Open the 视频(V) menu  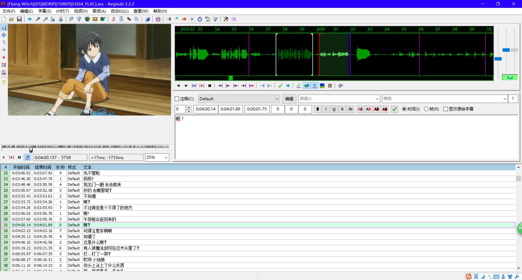click(81, 11)
